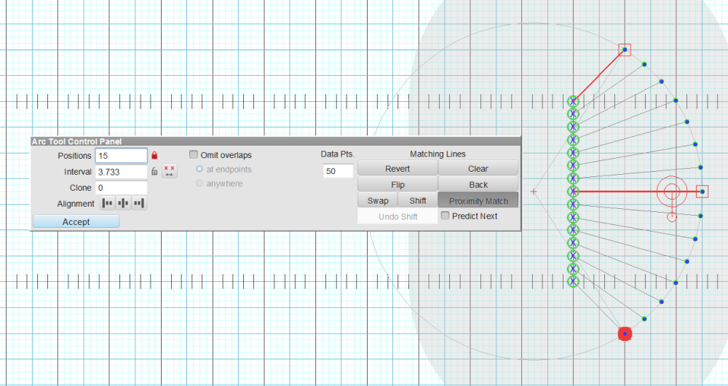The width and height of the screenshot is (728, 386).
Task: Click the Undo Shift button
Action: [x=397, y=216]
